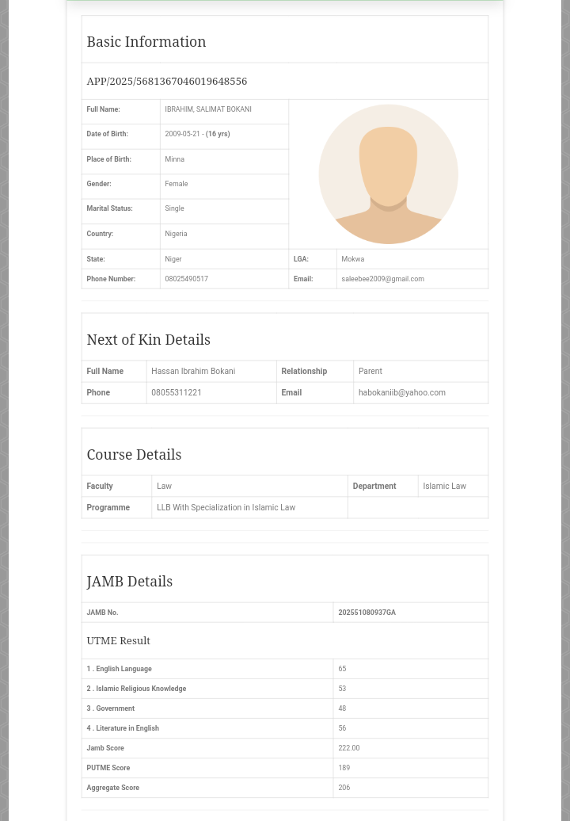The width and height of the screenshot is (570, 821).
Task: Click the next of kin email habokaniib@yahoo.com
Action: (x=401, y=392)
